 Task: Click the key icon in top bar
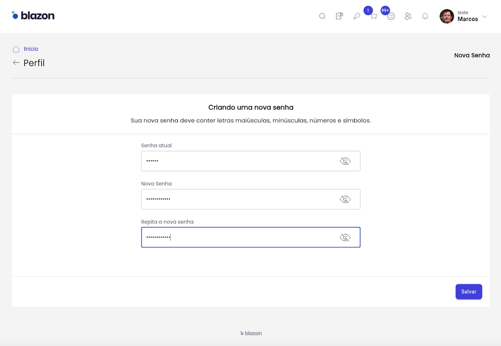coord(357,16)
